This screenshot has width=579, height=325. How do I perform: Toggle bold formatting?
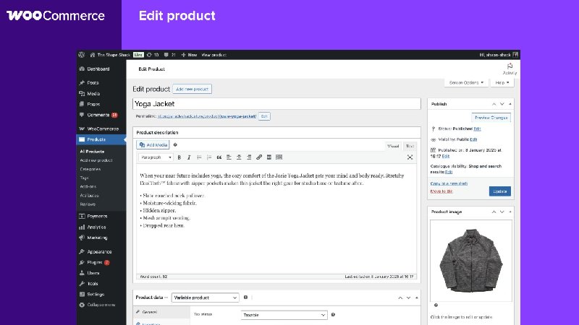[179, 157]
